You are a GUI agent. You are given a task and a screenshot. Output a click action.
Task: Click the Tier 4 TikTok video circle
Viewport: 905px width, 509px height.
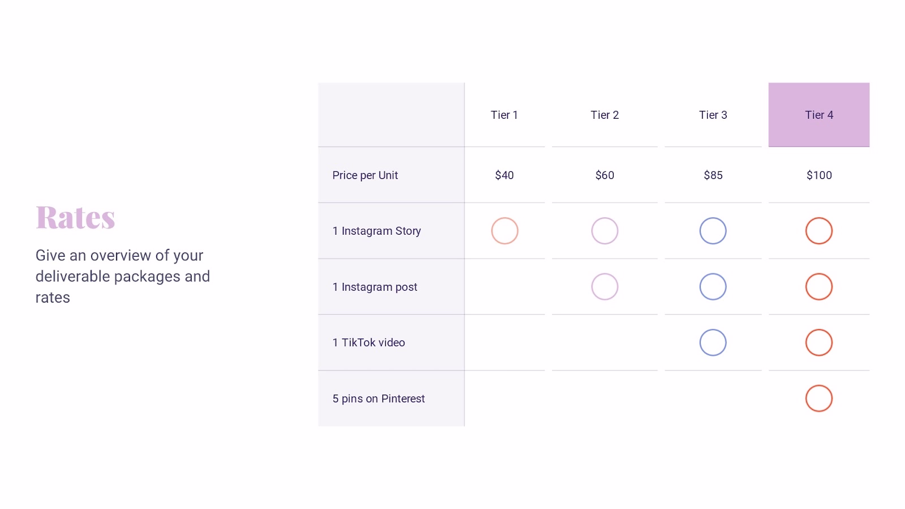pos(818,343)
